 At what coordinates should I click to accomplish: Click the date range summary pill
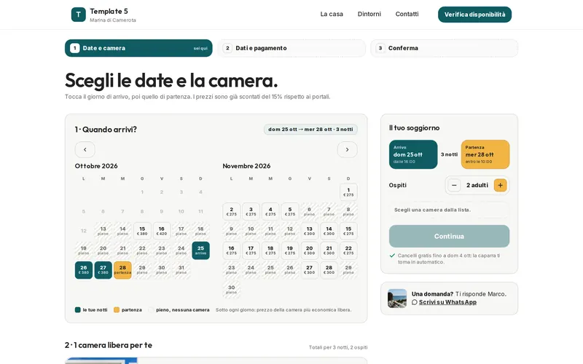(x=310, y=130)
